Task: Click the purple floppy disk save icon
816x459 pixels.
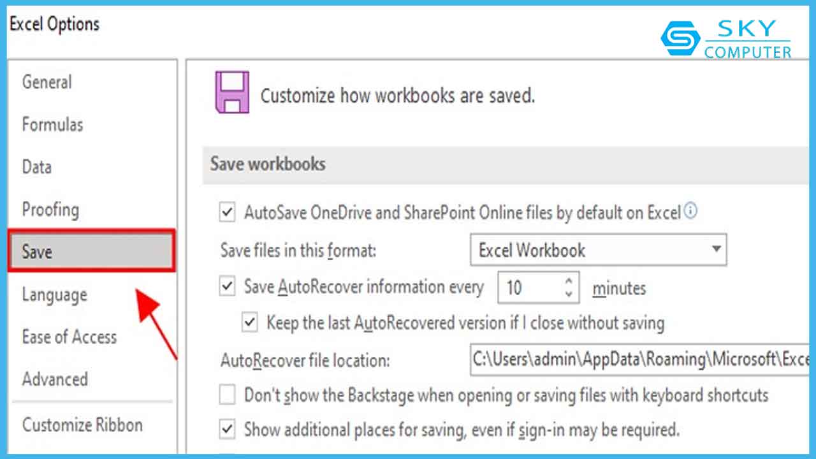Action: [x=233, y=93]
